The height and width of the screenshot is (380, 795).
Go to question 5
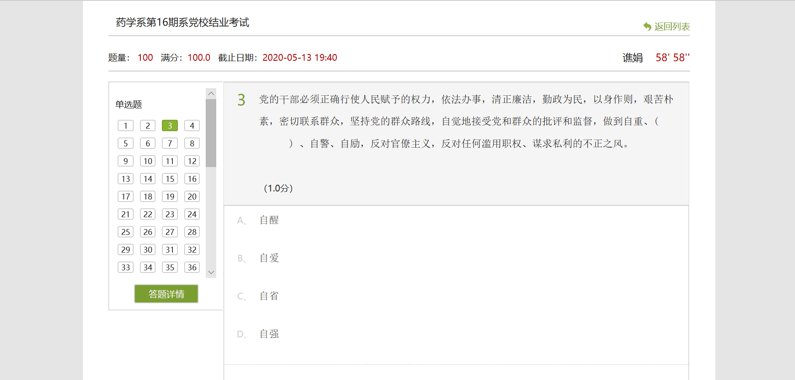click(x=126, y=143)
